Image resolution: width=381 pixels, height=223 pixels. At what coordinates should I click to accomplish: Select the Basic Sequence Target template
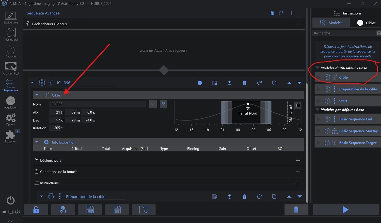(x=348, y=143)
